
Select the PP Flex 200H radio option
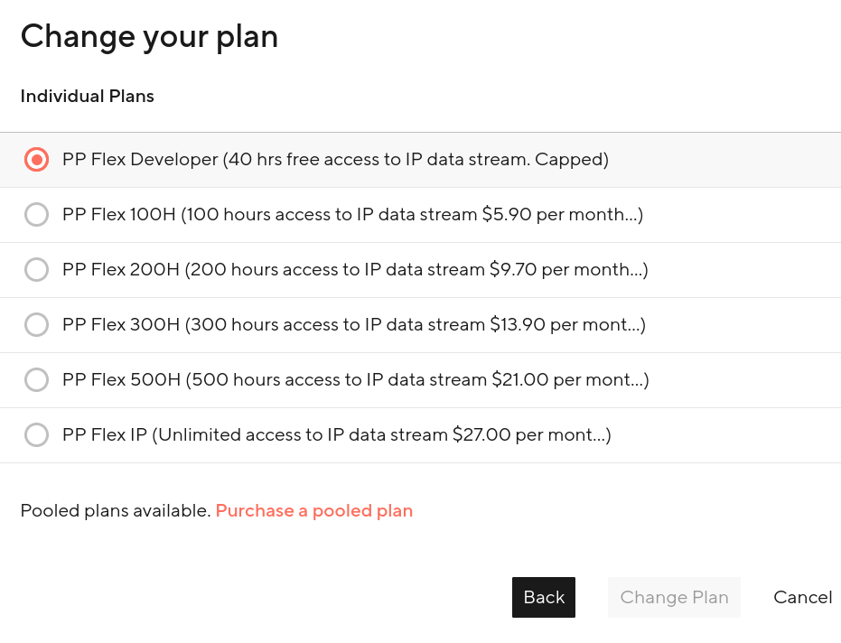36,270
